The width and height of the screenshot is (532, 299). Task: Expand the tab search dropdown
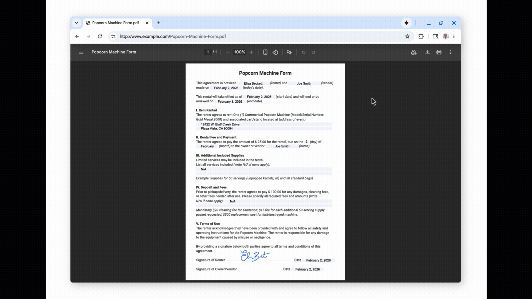point(76,23)
